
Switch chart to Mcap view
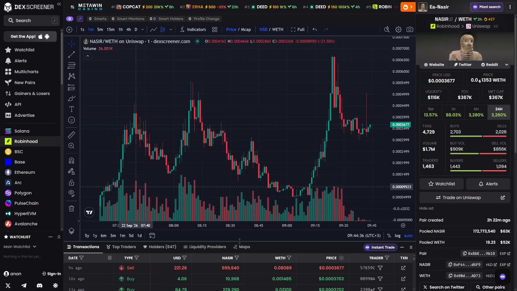click(246, 29)
